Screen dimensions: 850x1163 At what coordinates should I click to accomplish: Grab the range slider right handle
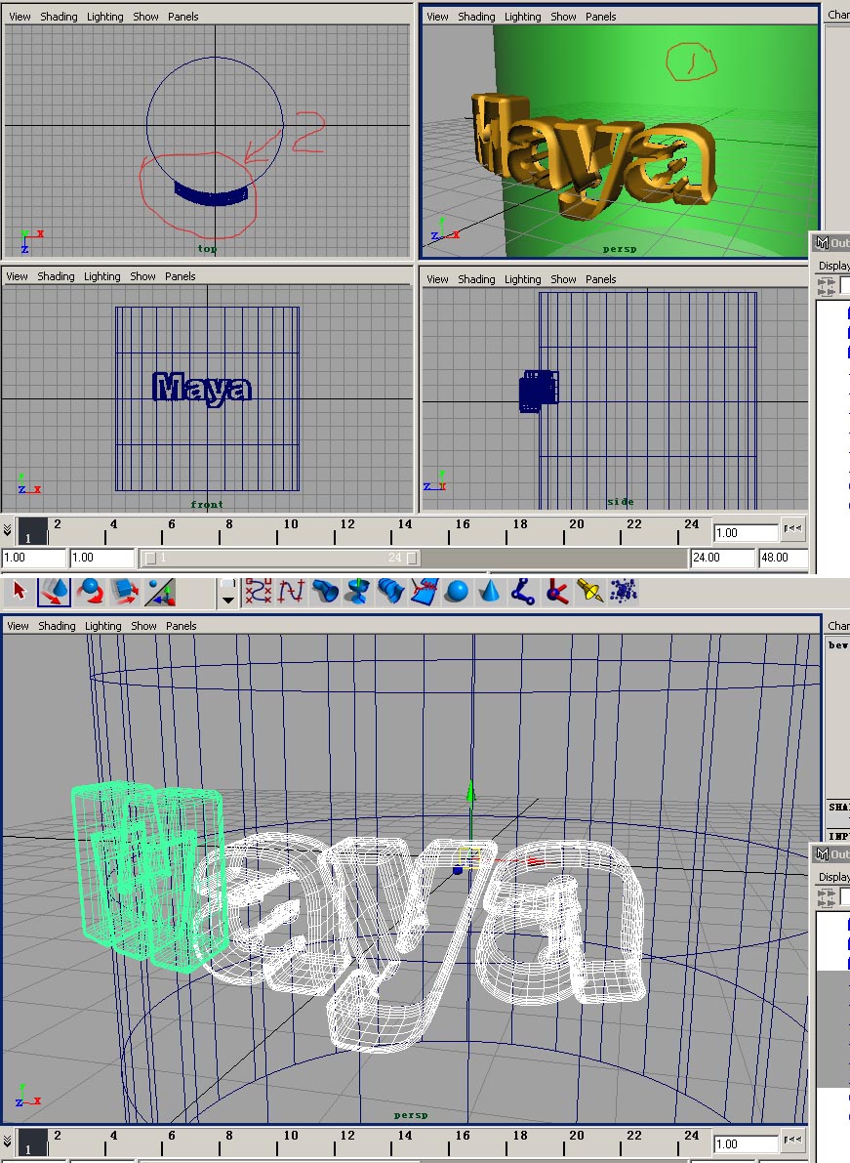pyautogui.click(x=412, y=558)
